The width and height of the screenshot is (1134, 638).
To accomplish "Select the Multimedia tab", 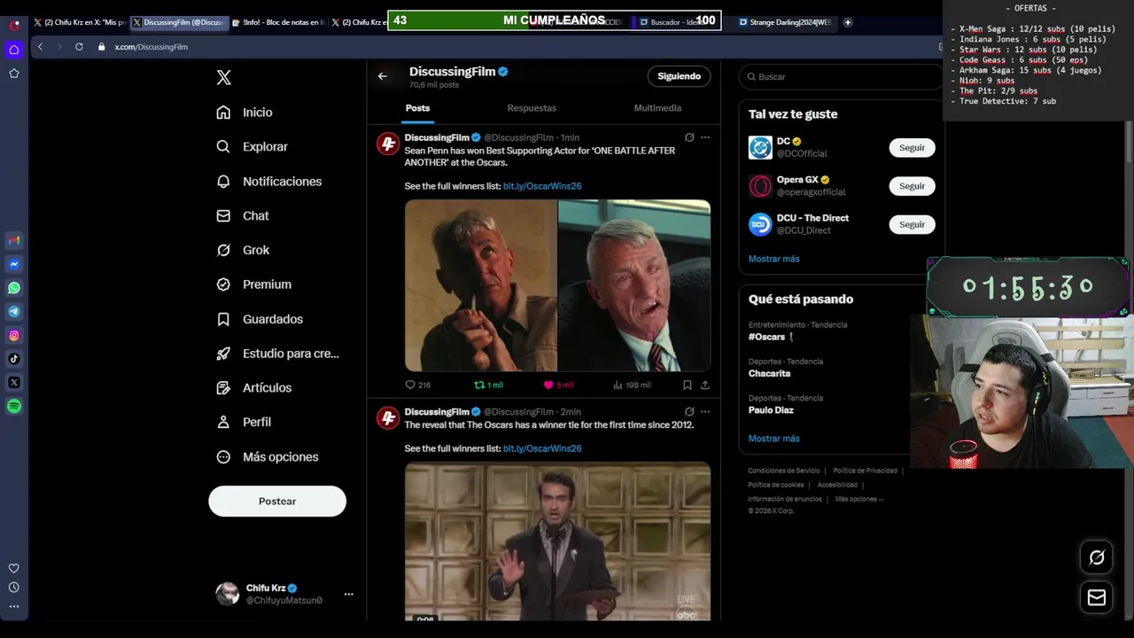I will click(x=657, y=108).
